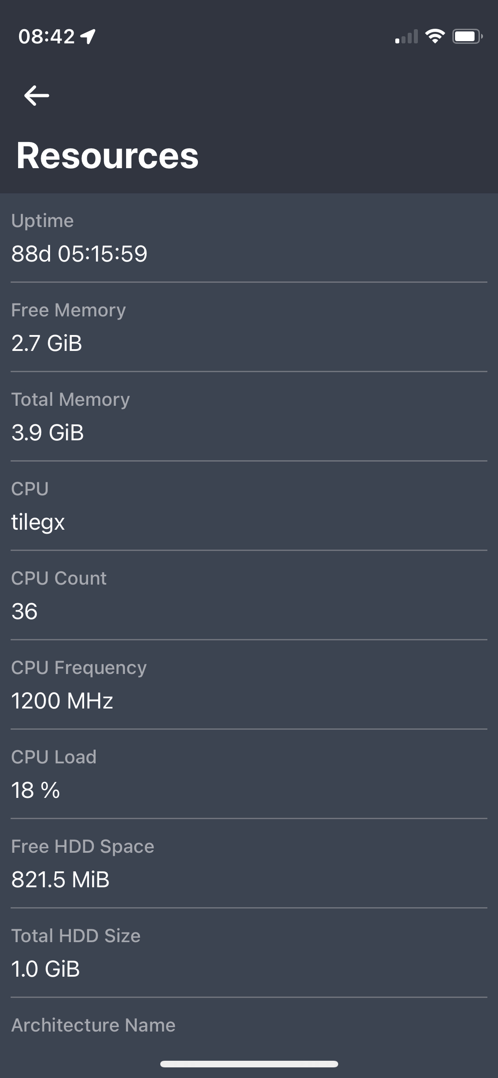Screen dimensions: 498x1078
Task: Tap the CPU Load label
Action: 54,757
